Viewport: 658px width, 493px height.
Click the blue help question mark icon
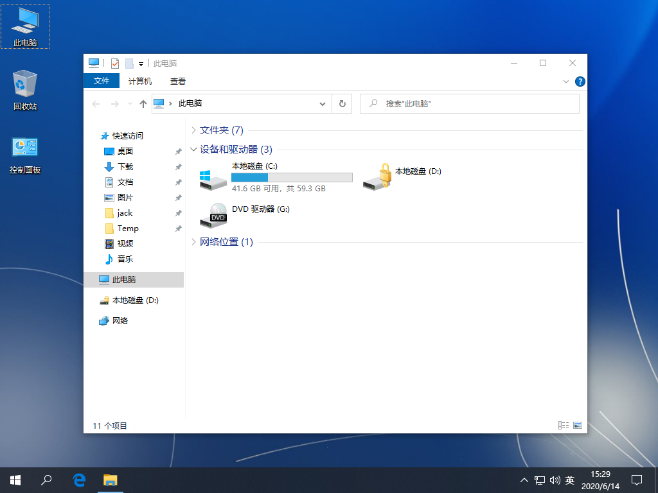580,82
